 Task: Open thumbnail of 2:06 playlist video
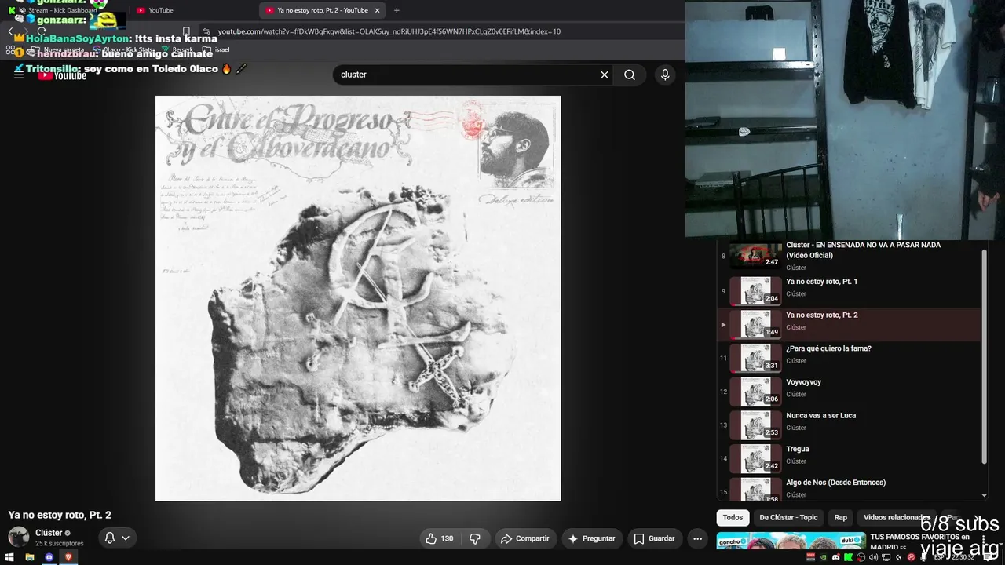coord(755,391)
